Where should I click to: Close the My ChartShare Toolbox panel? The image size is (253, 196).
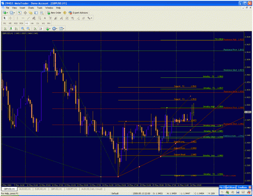click(250, 187)
